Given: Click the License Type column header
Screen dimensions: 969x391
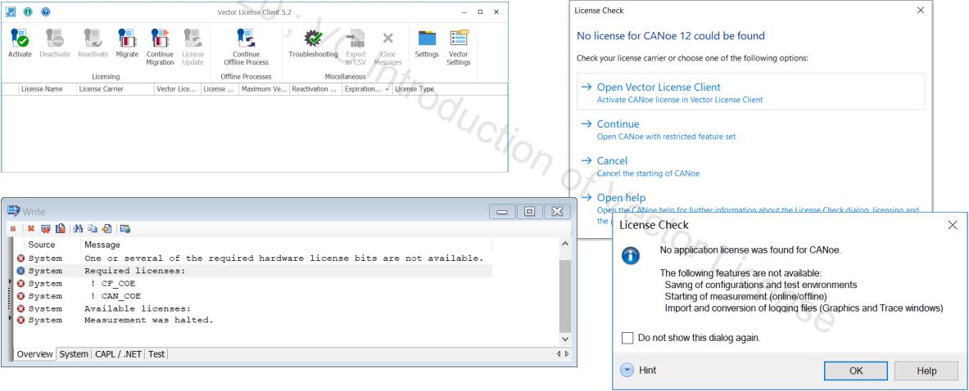Looking at the screenshot, I should pos(449,89).
